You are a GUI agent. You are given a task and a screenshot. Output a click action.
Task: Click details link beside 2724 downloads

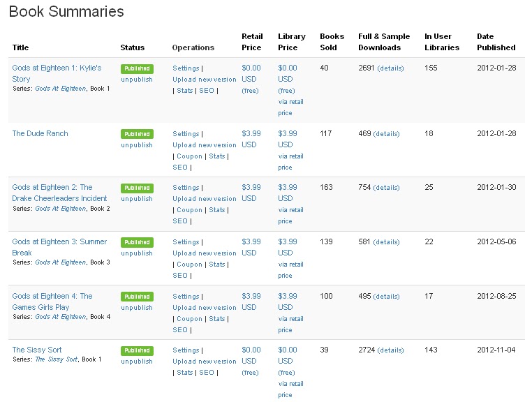tap(391, 350)
